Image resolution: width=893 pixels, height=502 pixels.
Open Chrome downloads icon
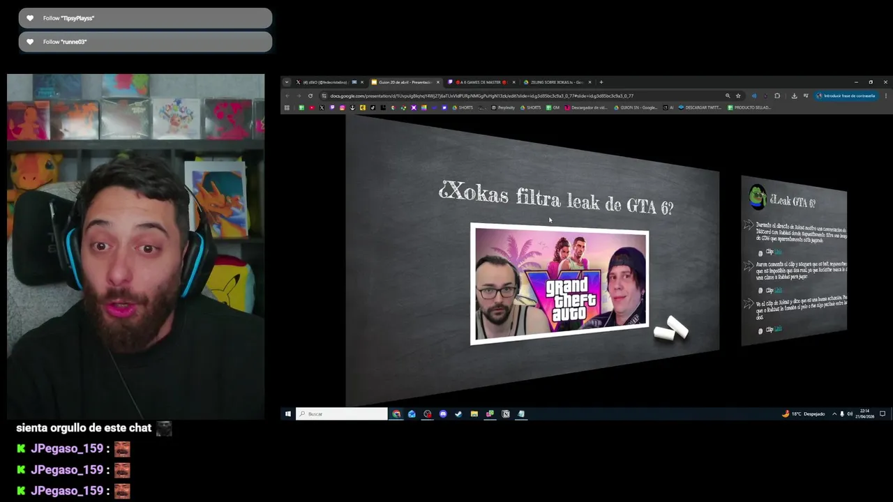794,96
